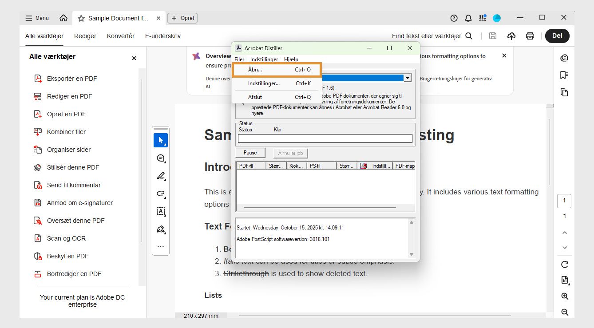594x328 pixels.
Task: Launch the Rediger en PDF tool
Action: point(63,96)
